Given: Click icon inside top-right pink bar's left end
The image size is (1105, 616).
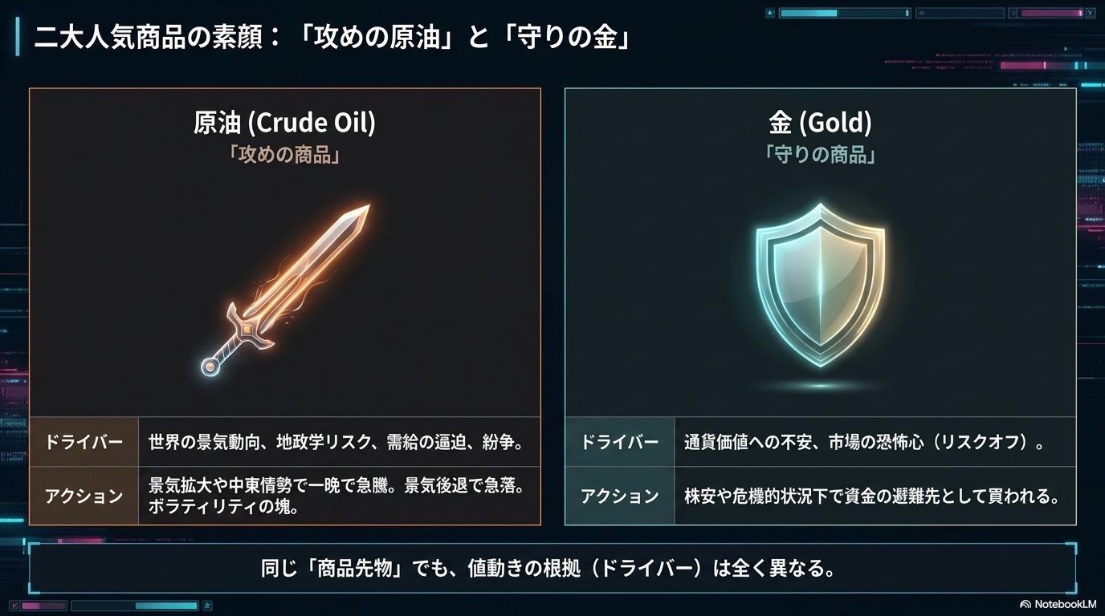Looking at the screenshot, I should click(1013, 13).
